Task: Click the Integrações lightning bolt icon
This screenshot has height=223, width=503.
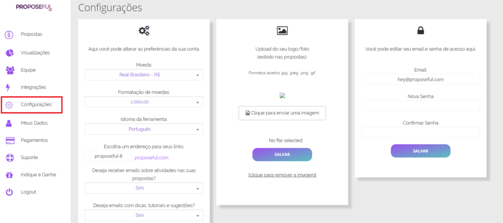Action: tap(8, 87)
